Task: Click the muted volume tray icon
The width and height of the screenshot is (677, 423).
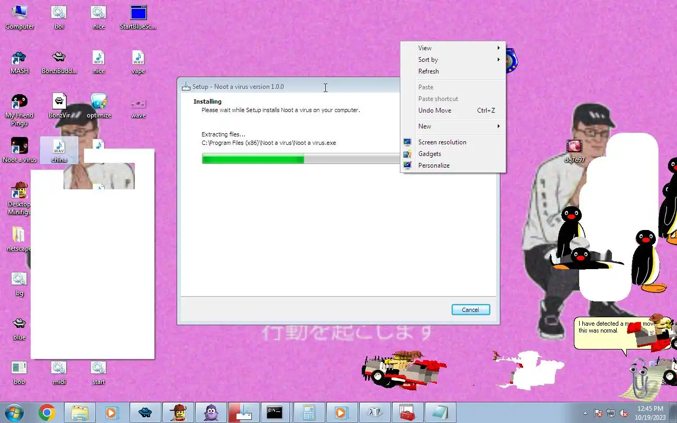Action: point(624,413)
